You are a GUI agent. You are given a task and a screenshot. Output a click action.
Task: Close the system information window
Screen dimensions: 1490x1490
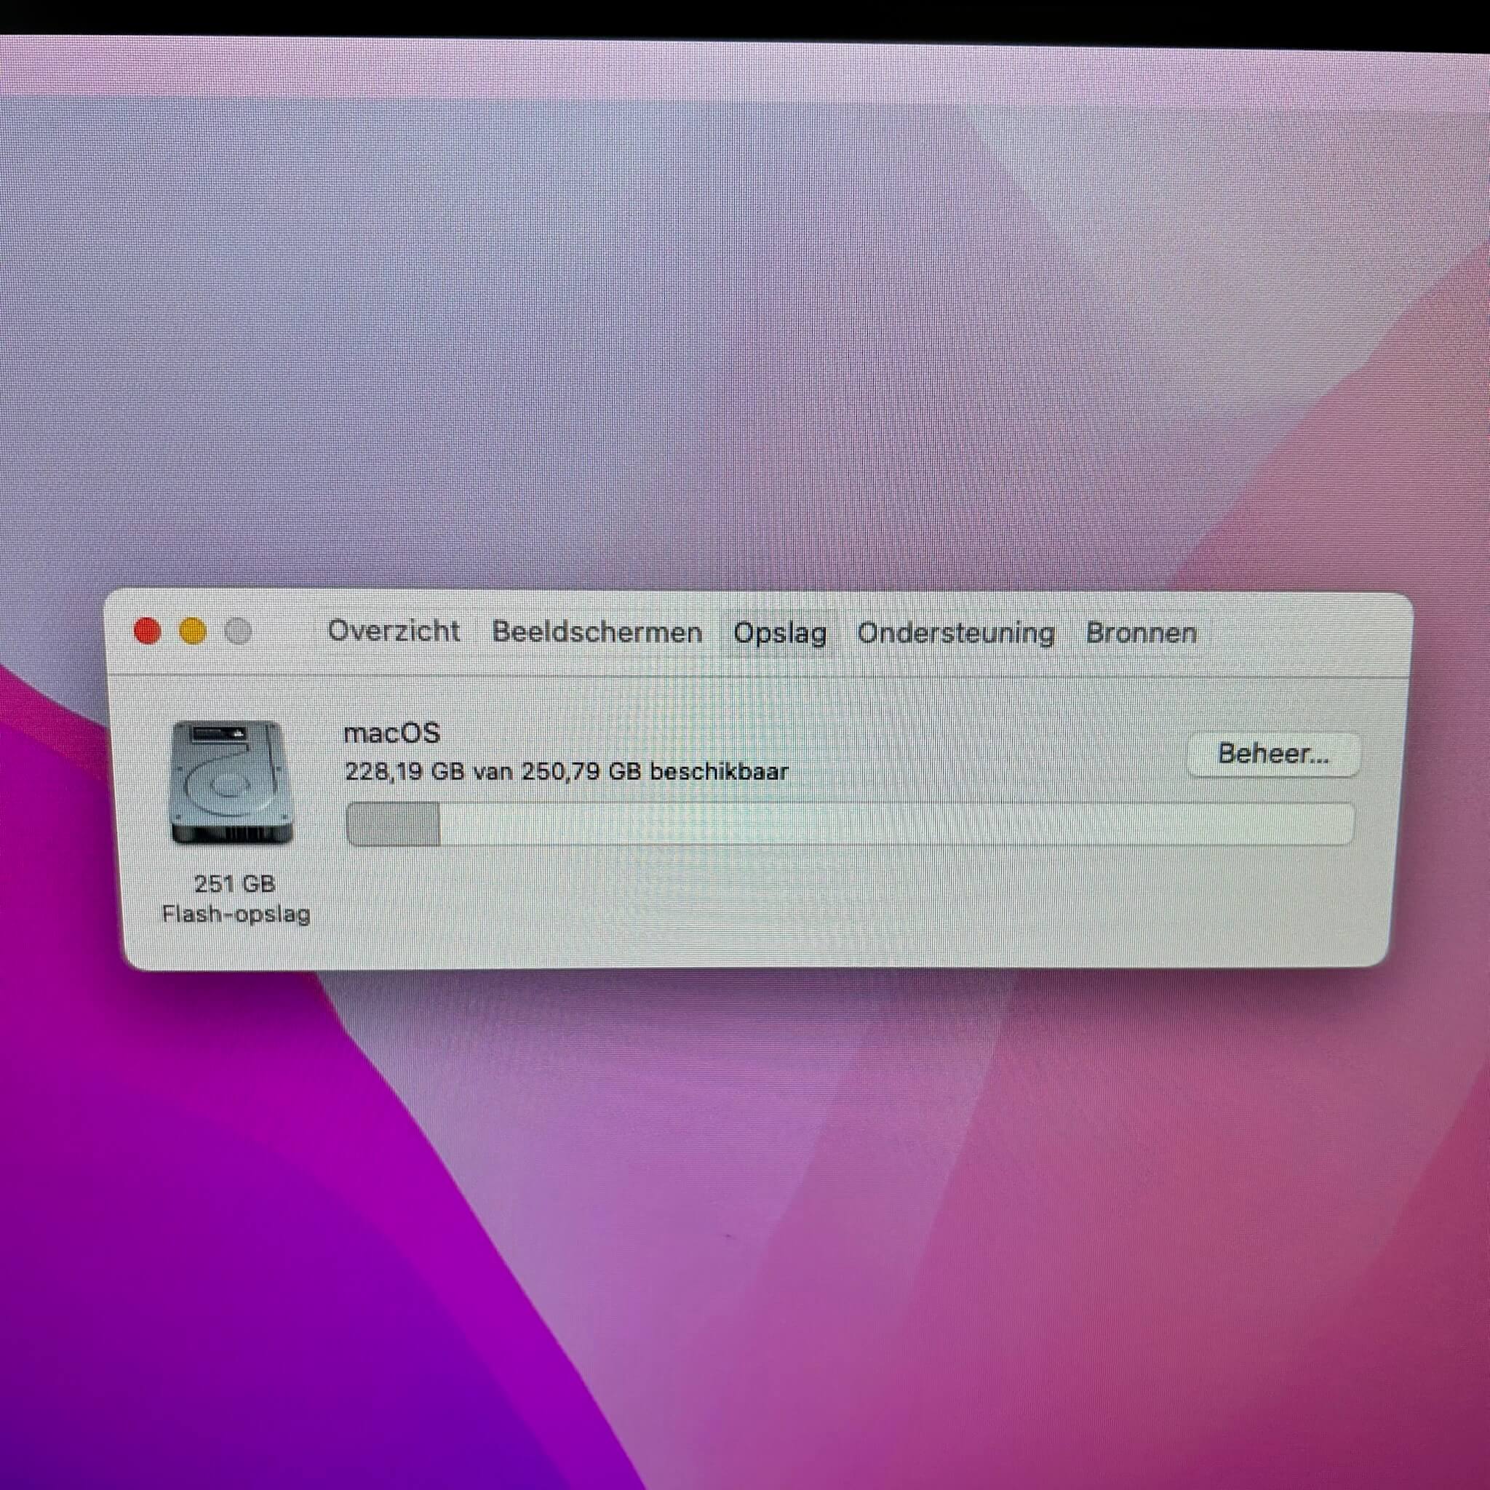click(x=147, y=631)
